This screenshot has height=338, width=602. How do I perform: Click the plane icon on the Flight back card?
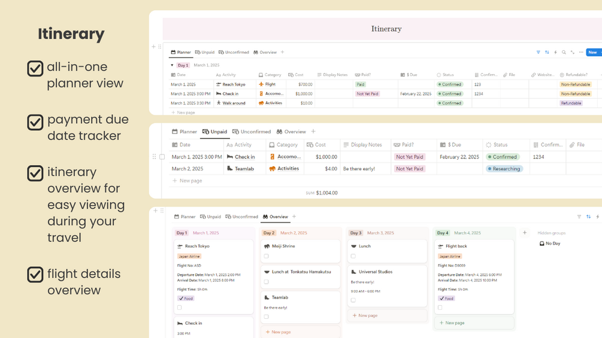[x=440, y=246]
